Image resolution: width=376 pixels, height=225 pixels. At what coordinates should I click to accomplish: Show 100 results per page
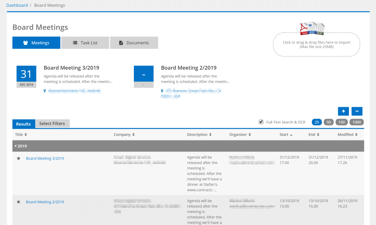(342, 122)
